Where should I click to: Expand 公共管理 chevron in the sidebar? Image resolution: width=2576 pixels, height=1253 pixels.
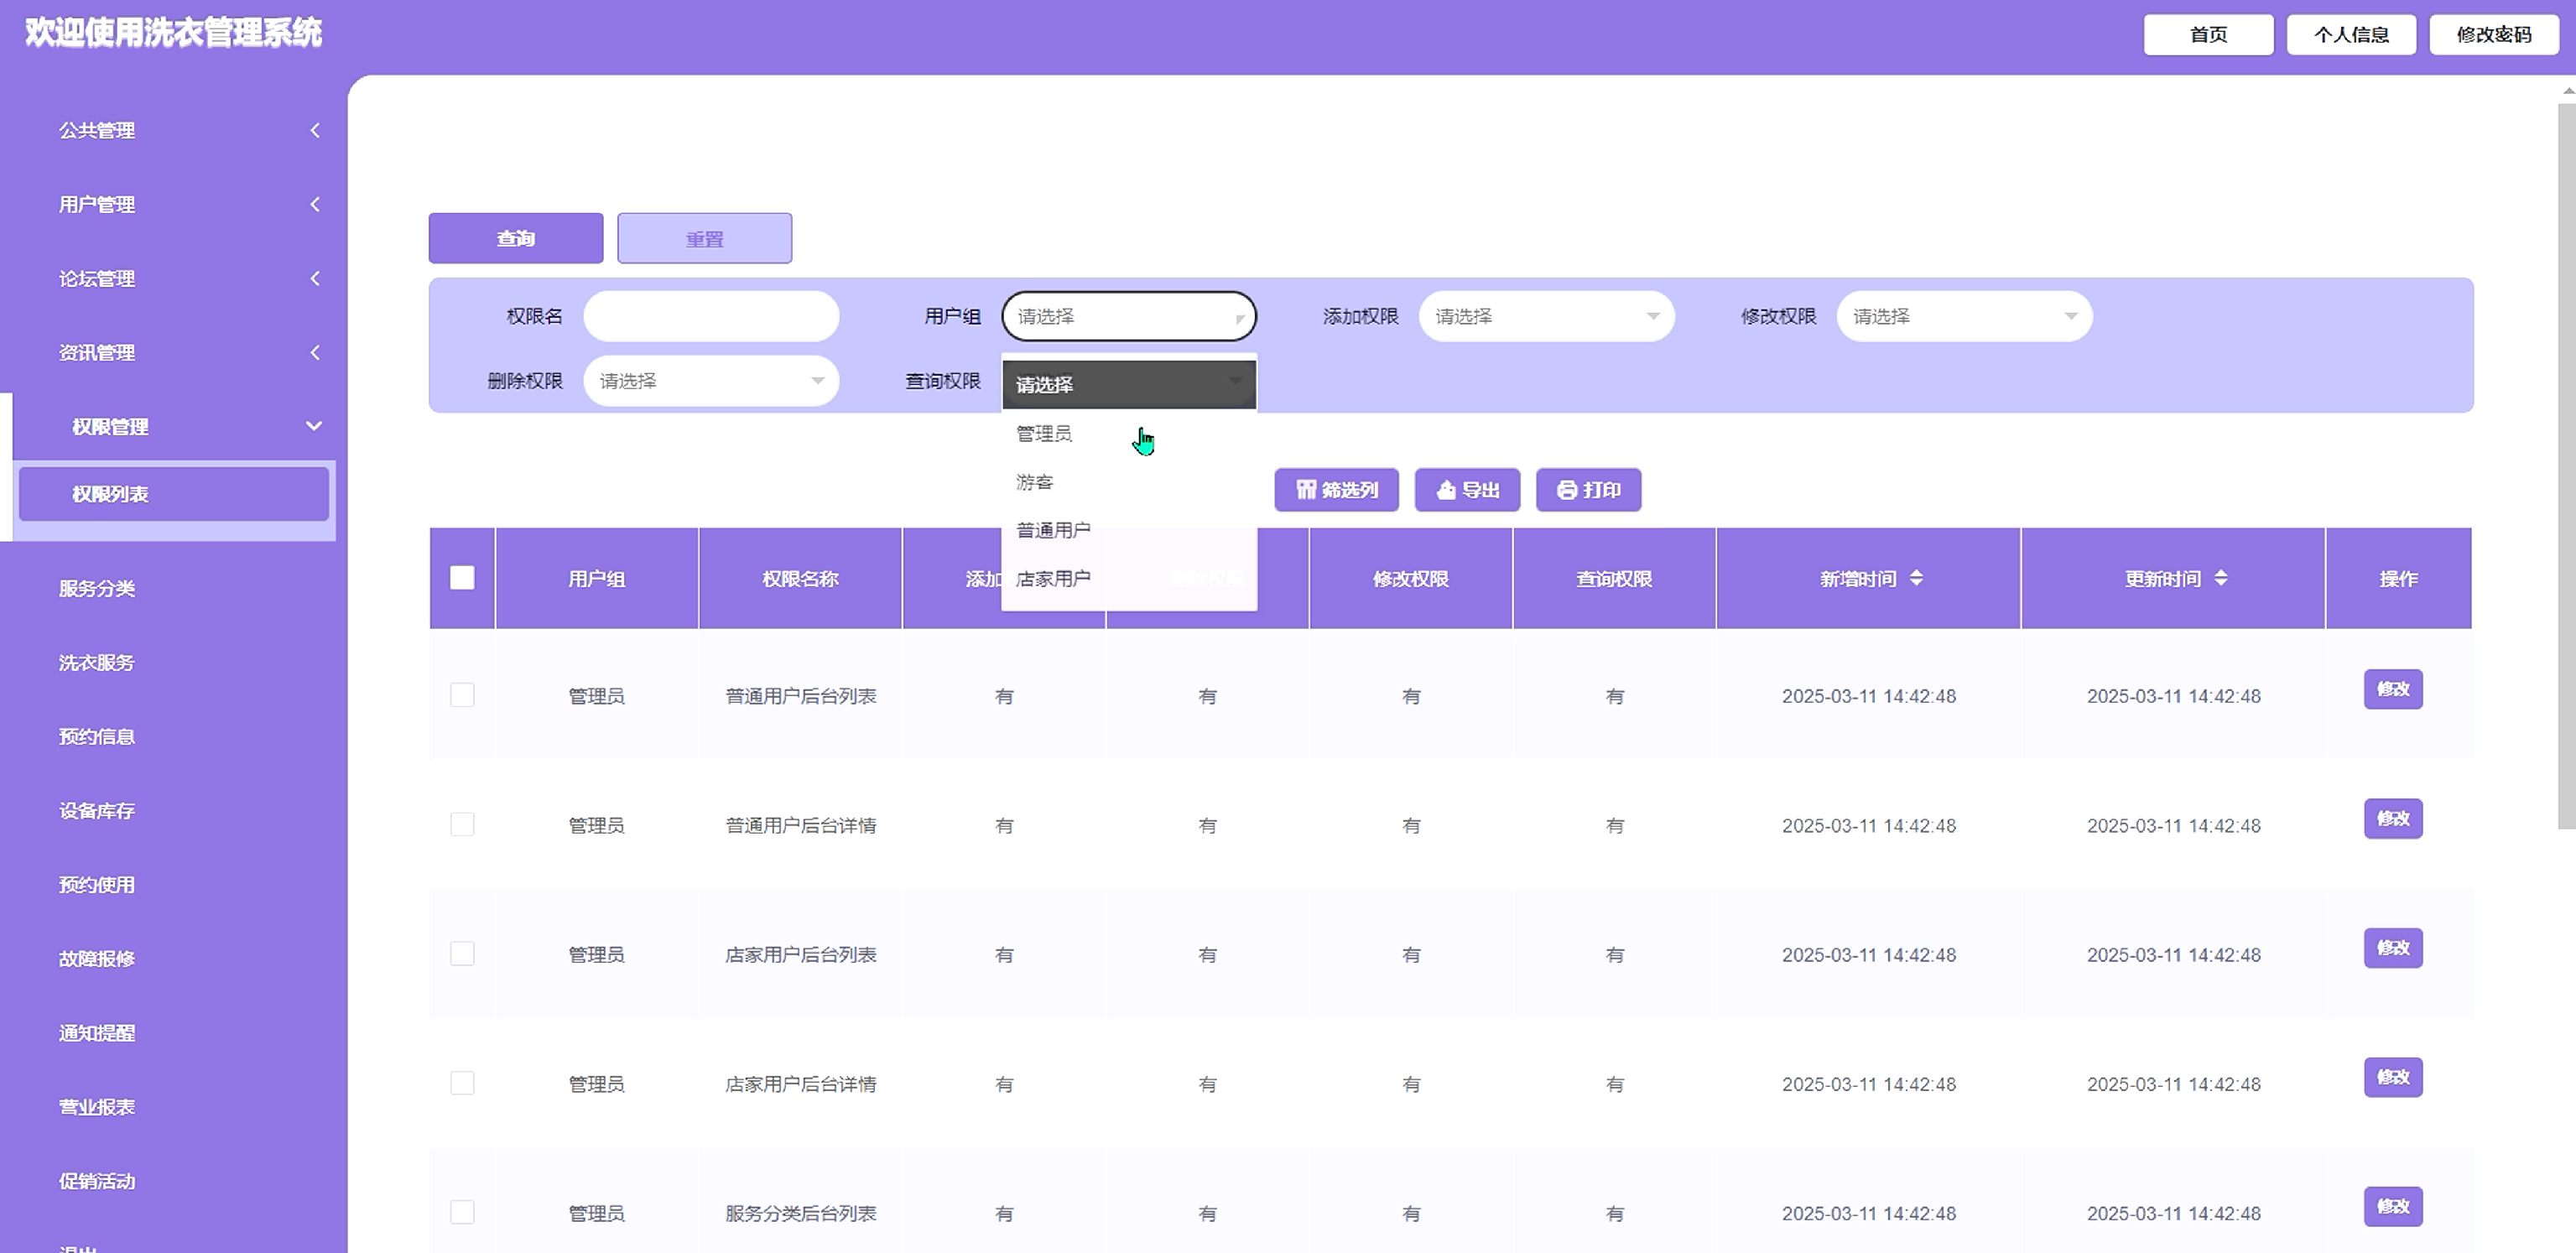click(x=315, y=130)
